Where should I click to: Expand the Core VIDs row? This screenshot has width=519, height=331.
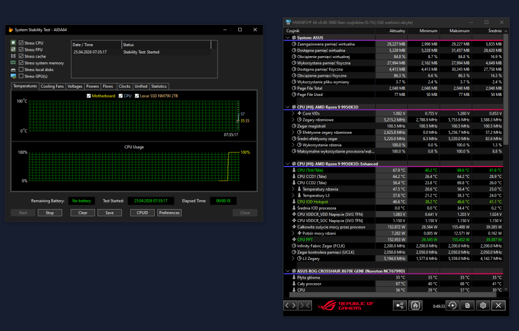coord(293,113)
